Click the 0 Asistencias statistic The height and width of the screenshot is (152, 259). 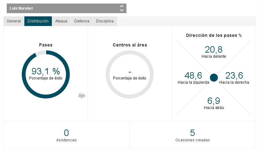click(66, 133)
